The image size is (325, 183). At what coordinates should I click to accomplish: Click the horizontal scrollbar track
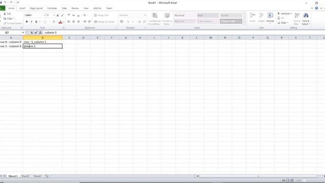[258, 176]
